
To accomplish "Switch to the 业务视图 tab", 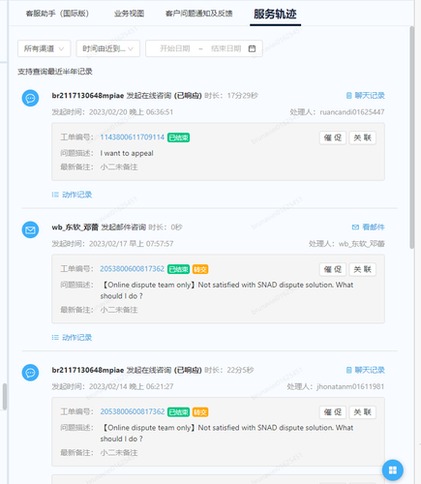I will coord(129,14).
